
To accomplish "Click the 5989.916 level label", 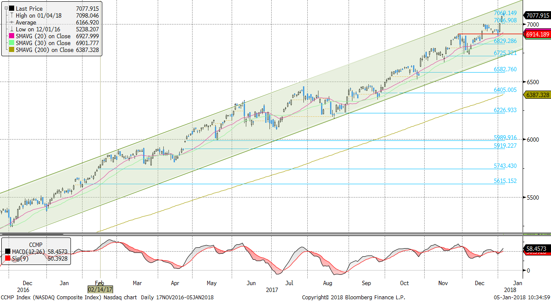I will tap(505, 137).
